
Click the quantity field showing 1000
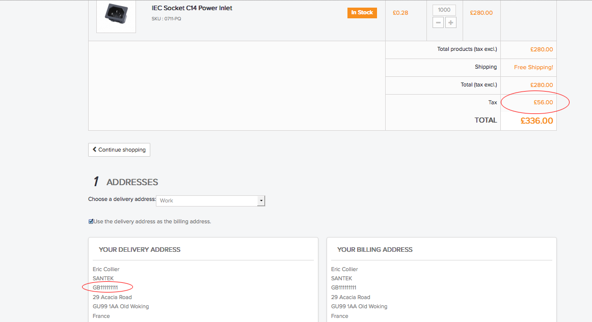point(444,10)
